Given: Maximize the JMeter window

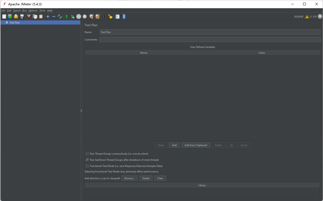Looking at the screenshot, I should pyautogui.click(x=304, y=4).
